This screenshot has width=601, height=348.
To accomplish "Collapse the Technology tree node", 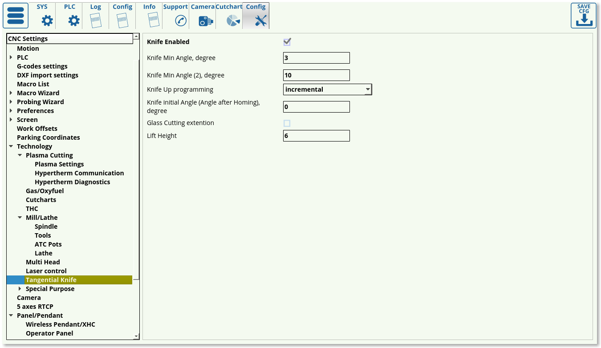I will [x=11, y=146].
